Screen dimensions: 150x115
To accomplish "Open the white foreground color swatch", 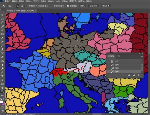I will click(x=1, y=102).
